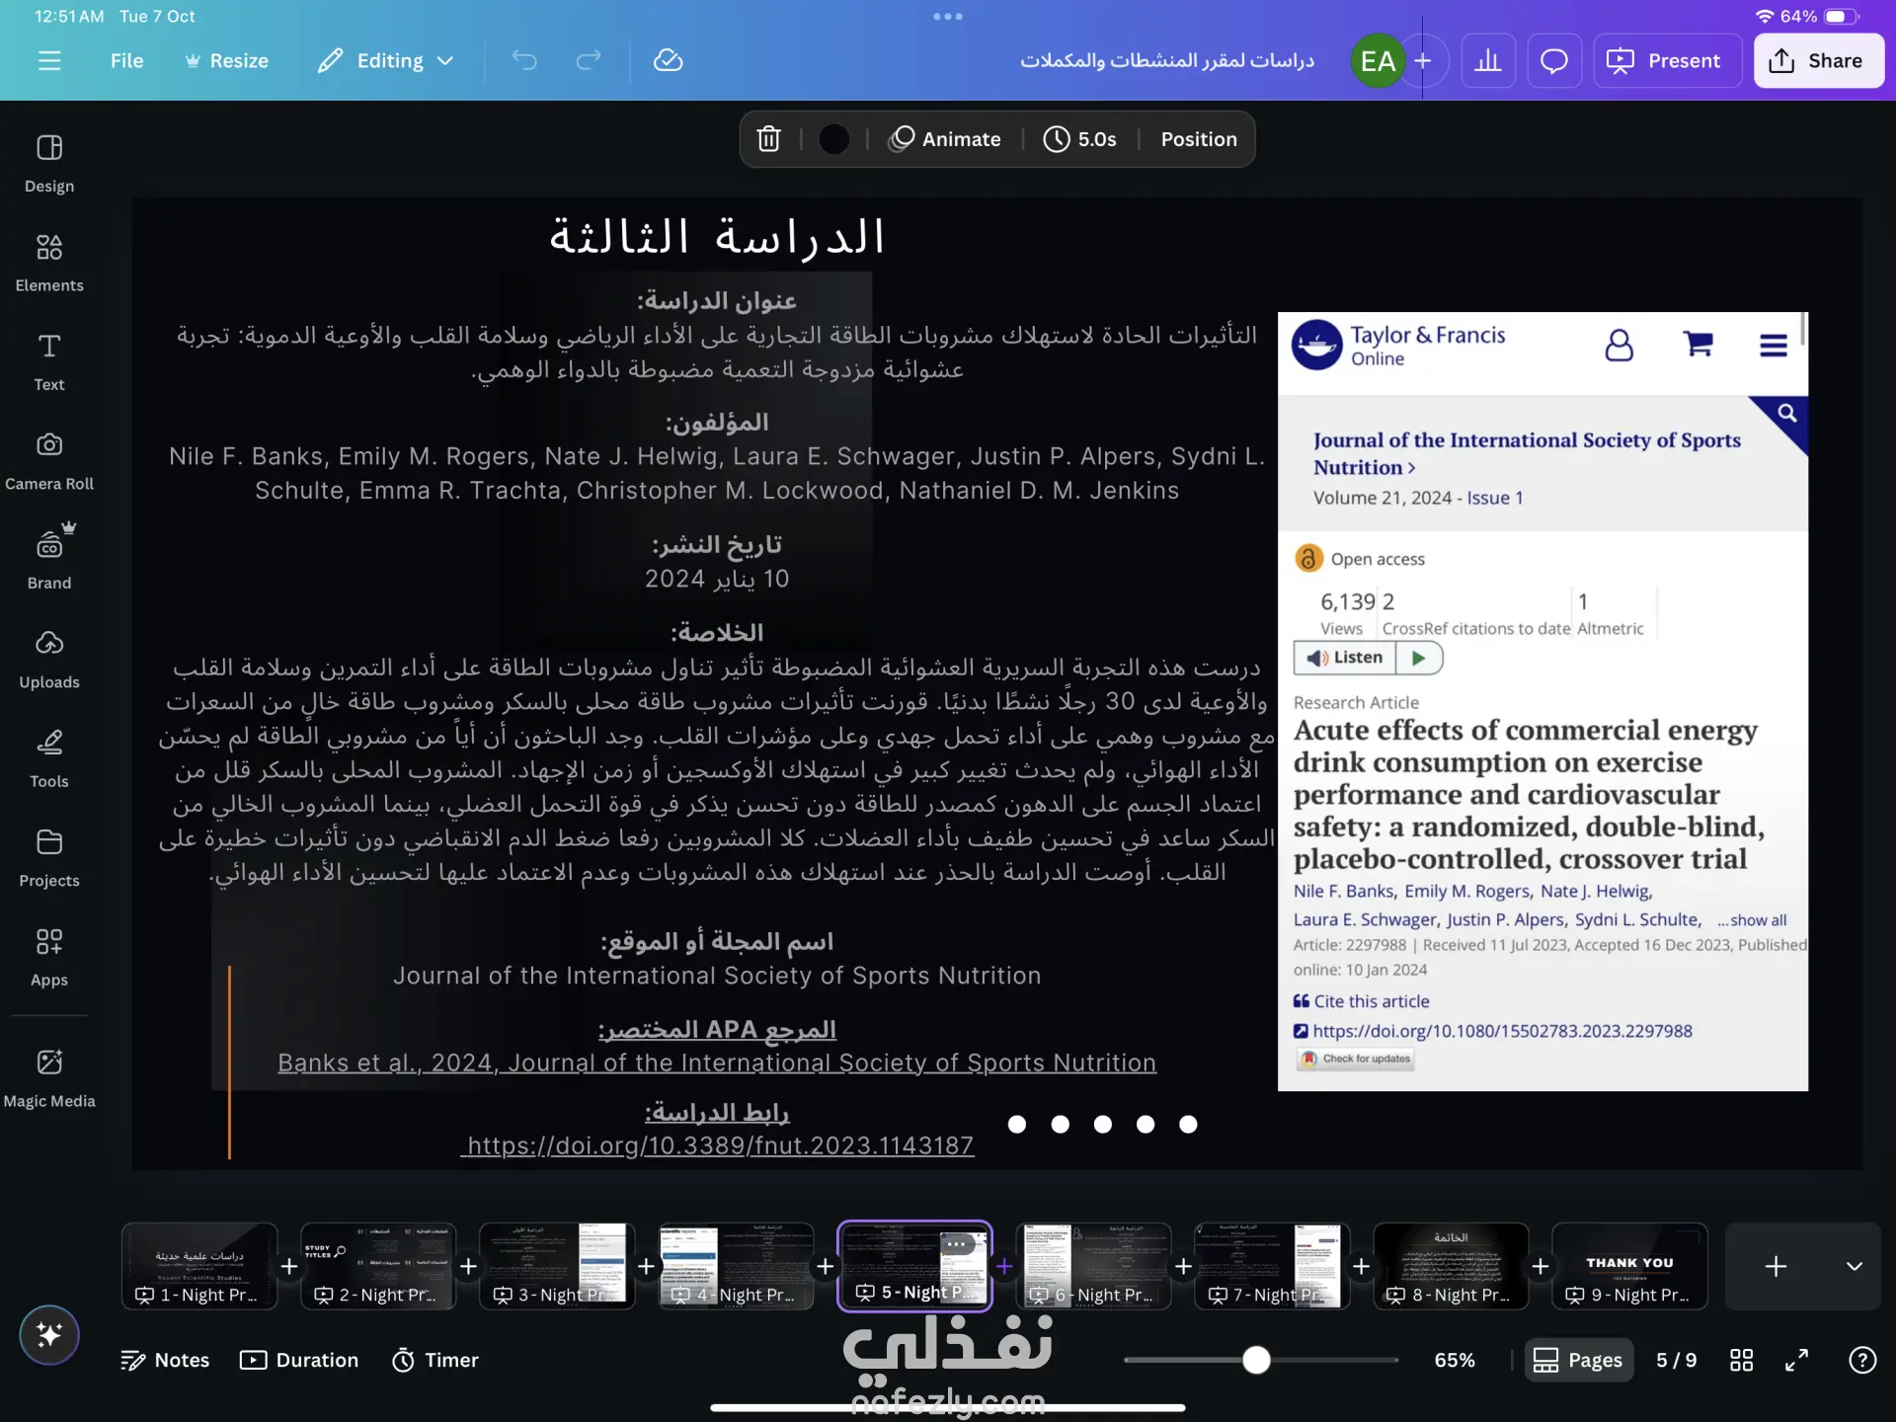Open the hamburger main menu
The image size is (1896, 1422).
[x=48, y=60]
